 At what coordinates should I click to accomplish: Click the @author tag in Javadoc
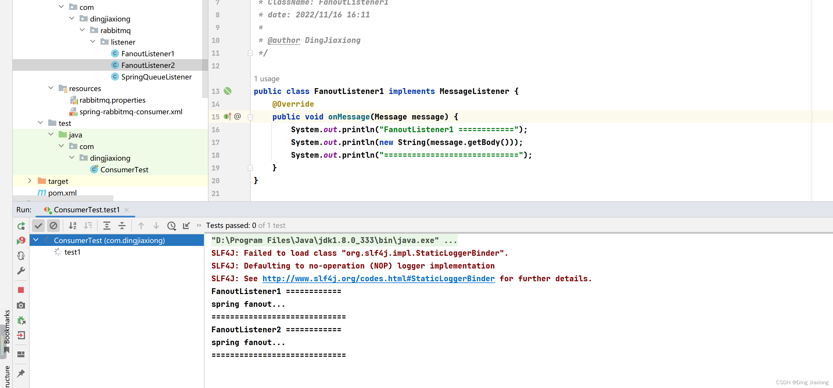[284, 40]
